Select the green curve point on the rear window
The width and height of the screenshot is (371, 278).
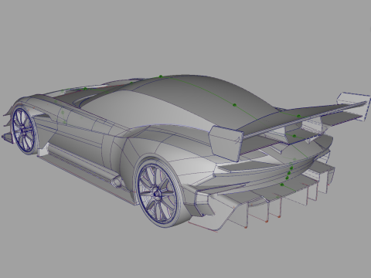click(234, 105)
